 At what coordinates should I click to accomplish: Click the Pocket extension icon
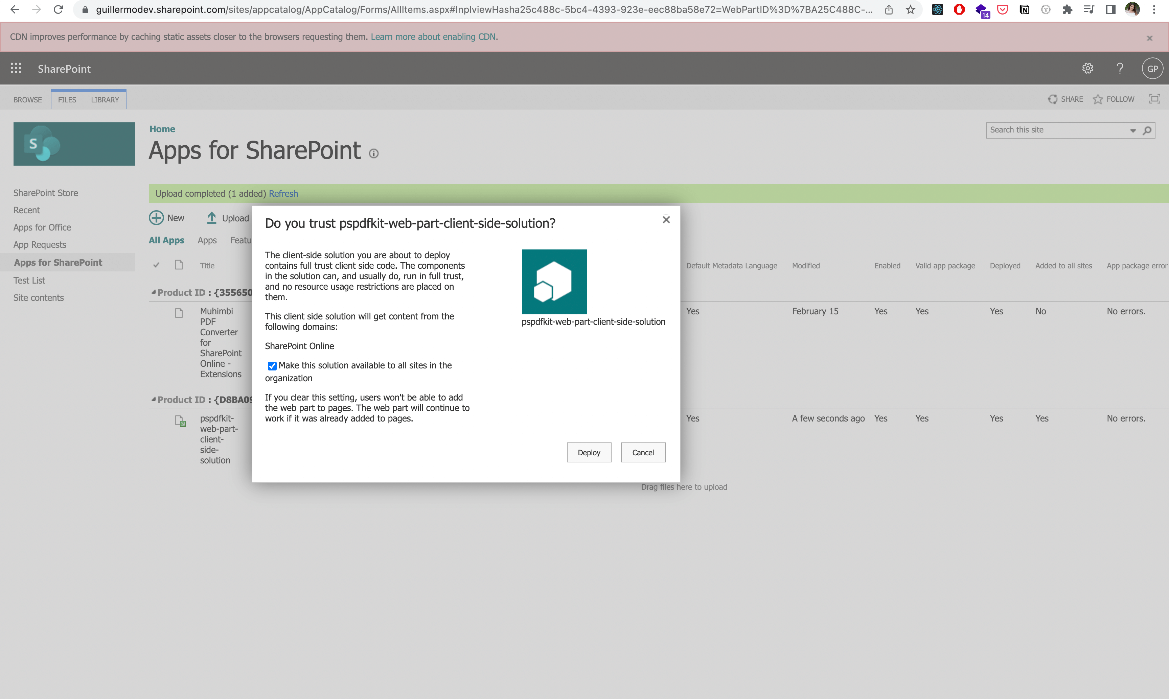click(1003, 9)
